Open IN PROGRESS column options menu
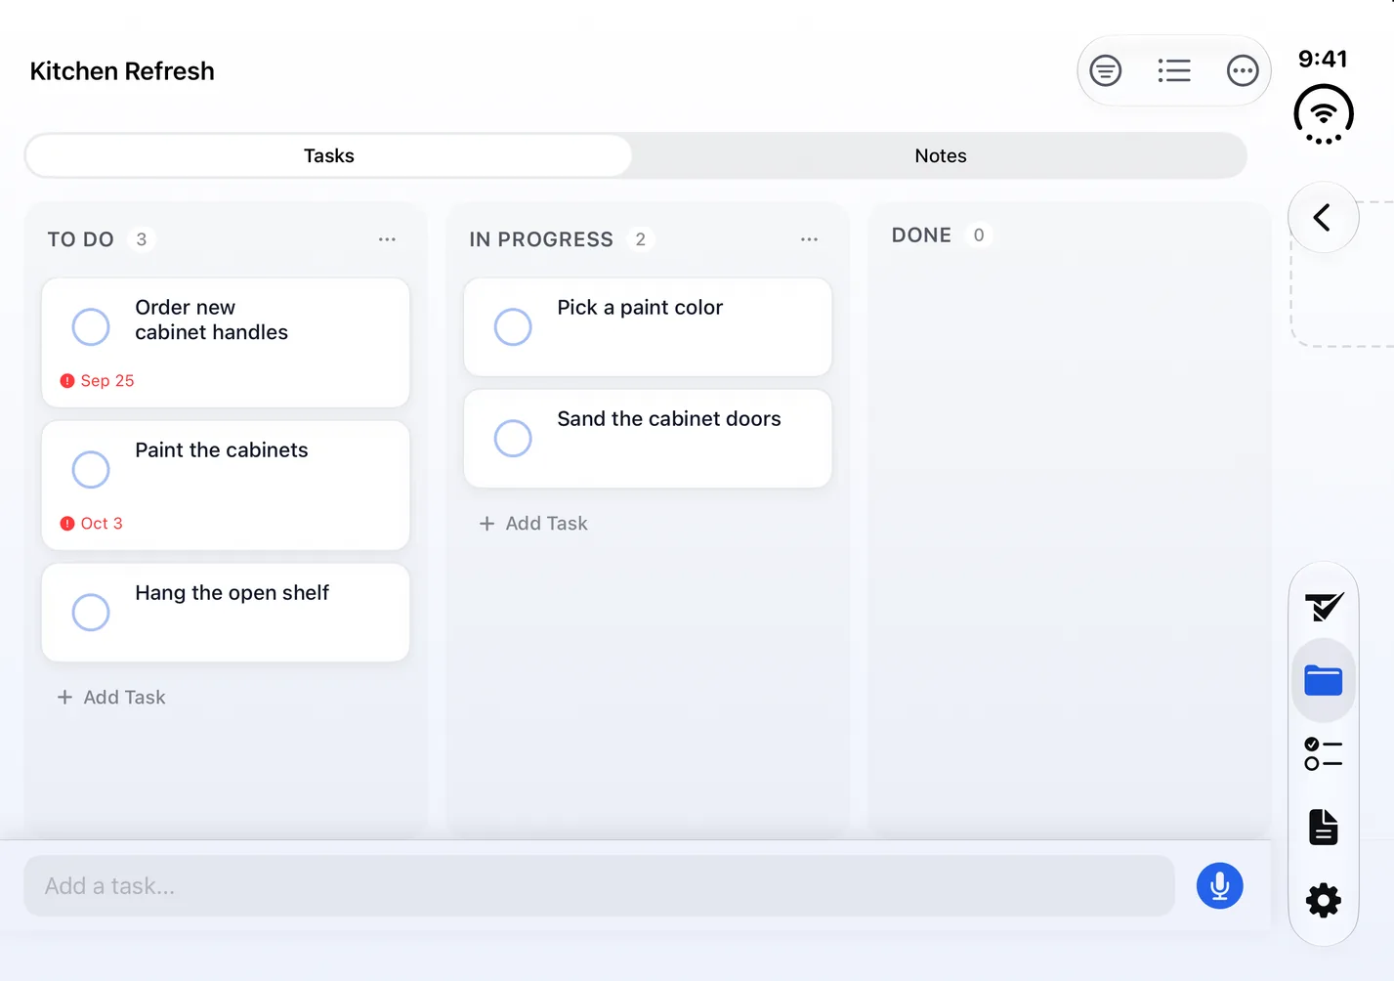This screenshot has width=1394, height=981. coord(810,239)
